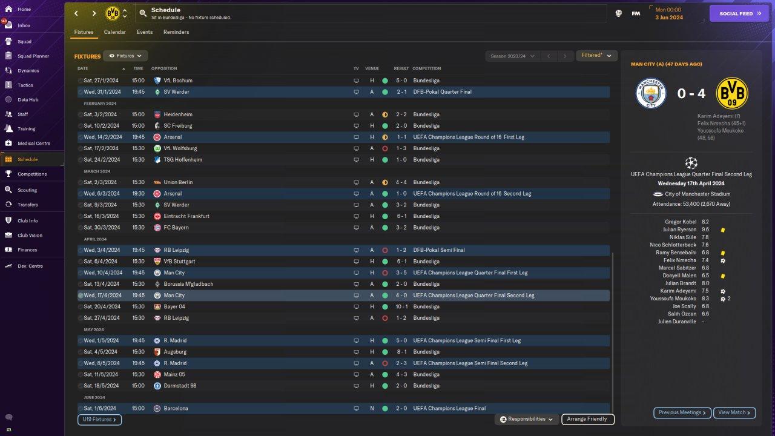Click the Dortmund badge in the top bar
The height and width of the screenshot is (436, 775).
point(113,13)
